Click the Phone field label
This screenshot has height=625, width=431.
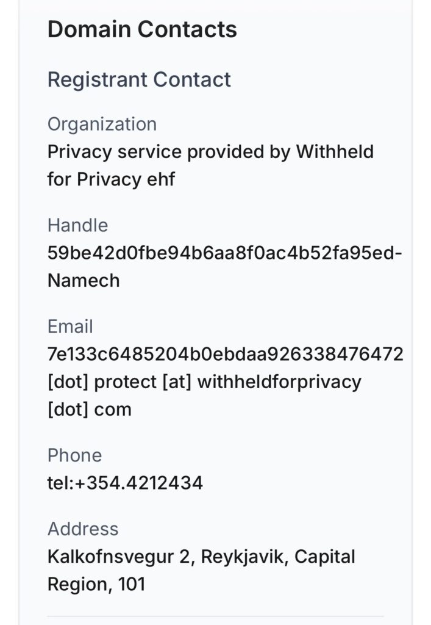tap(74, 455)
